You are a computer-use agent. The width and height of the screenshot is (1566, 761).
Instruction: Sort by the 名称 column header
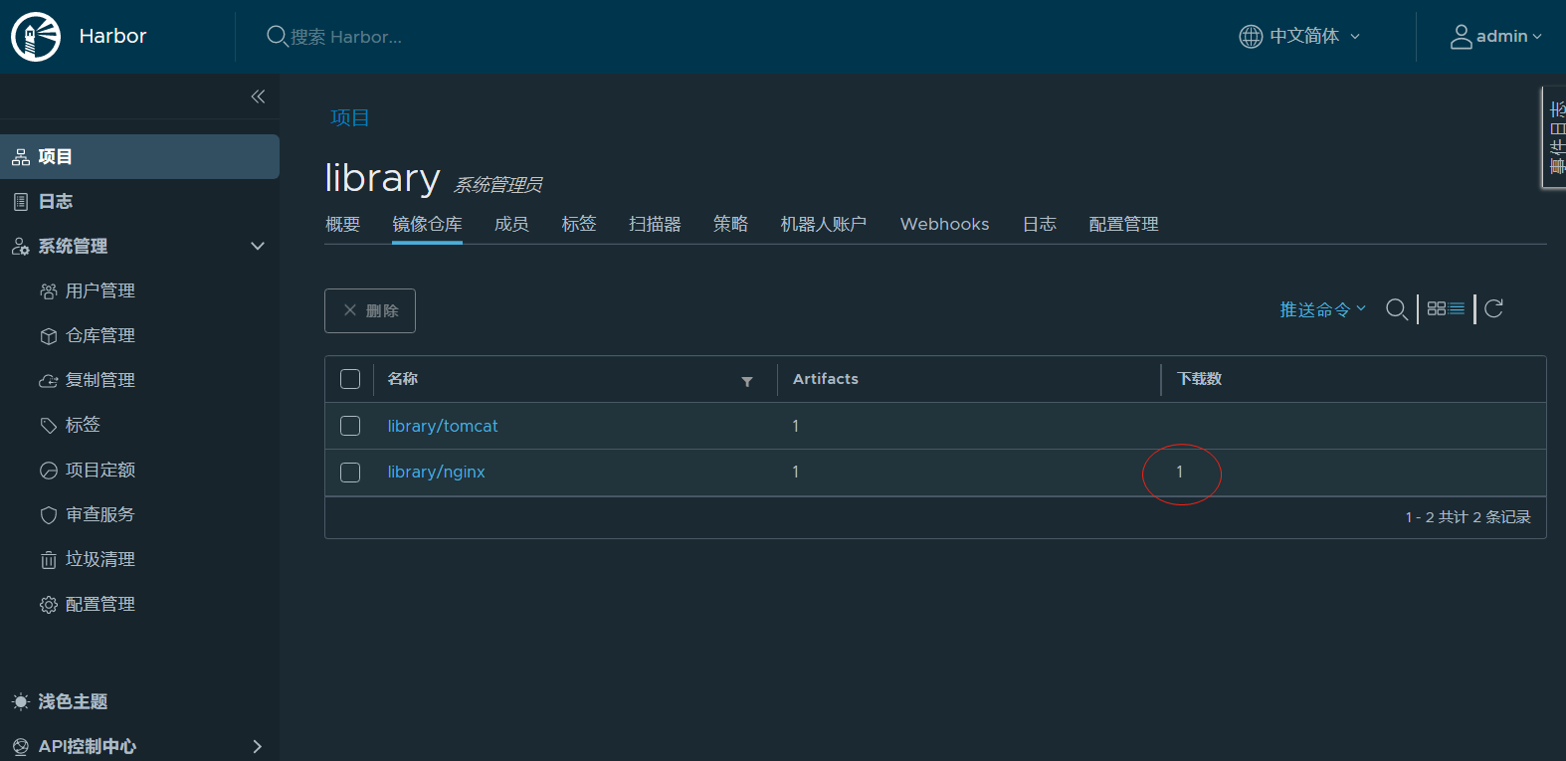click(x=403, y=379)
